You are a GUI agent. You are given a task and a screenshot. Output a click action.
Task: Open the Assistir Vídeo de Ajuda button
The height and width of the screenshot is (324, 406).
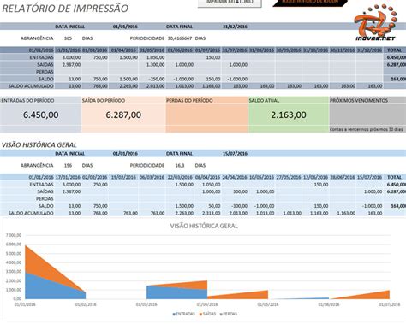[310, 3]
